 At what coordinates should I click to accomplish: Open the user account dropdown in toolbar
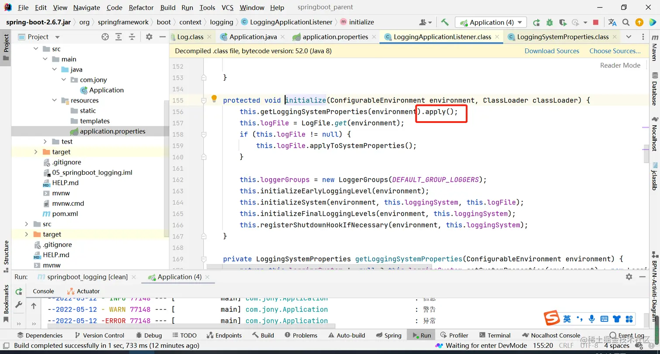426,22
